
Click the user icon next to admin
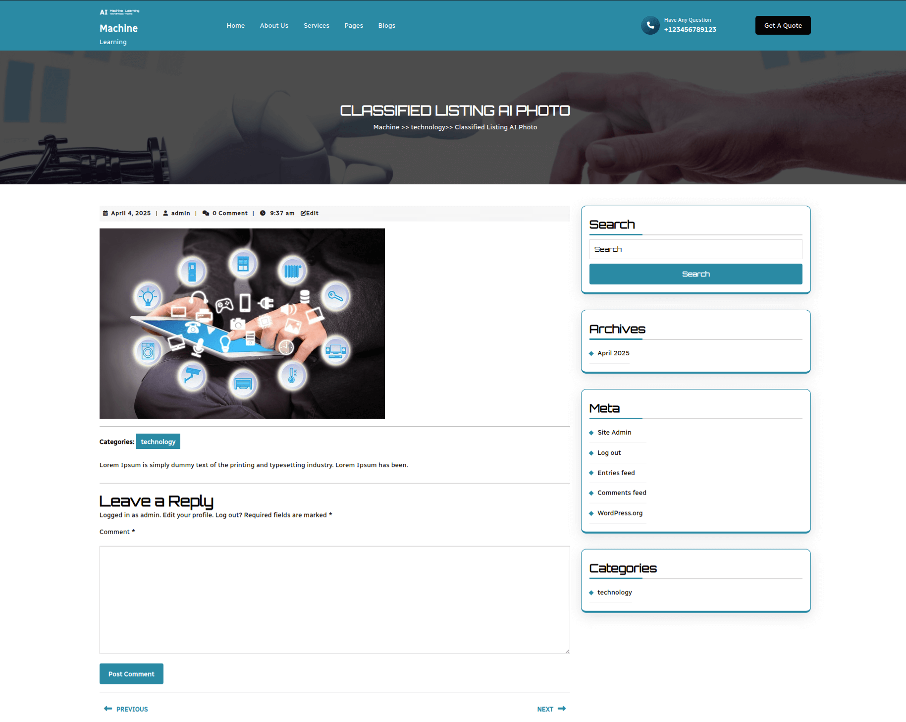tap(165, 213)
